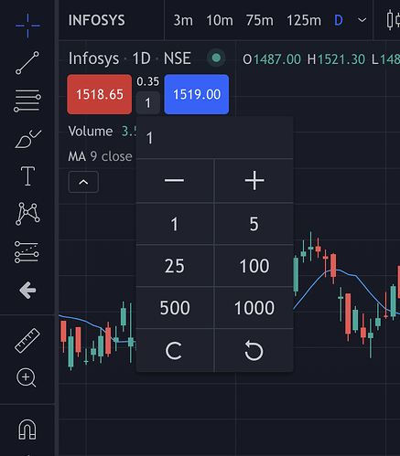The height and width of the screenshot is (456, 400).
Task: Decrease quantity with the minus button
Action: pos(175,181)
